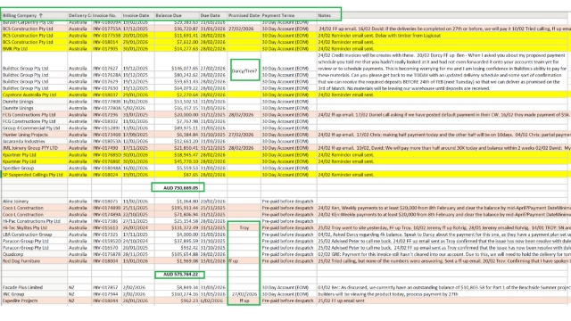
Task: Click the Capstone Australia Pty Ltd cell
Action: 35,95
